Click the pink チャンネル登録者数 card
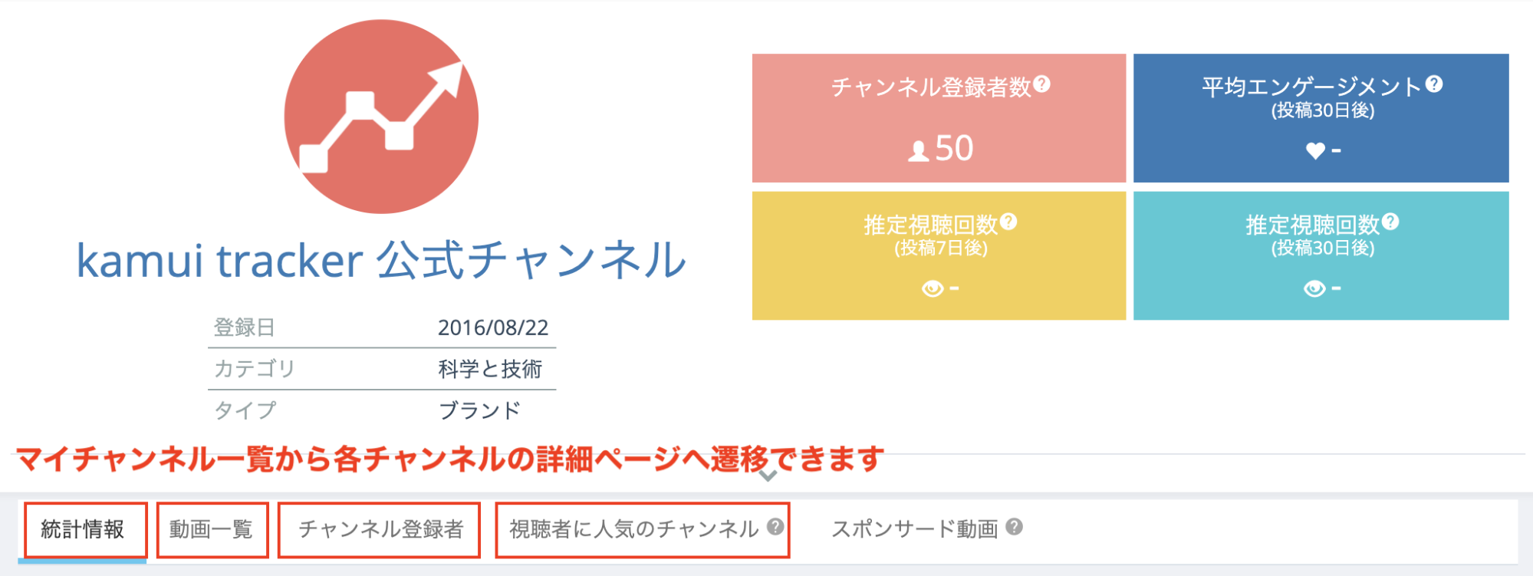 pos(939,117)
